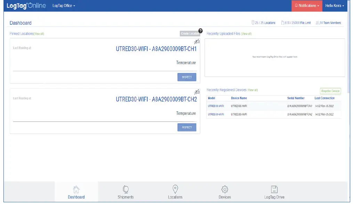This screenshot has width=353, height=204.
Task: Click the Register Device button
Action: click(330, 91)
